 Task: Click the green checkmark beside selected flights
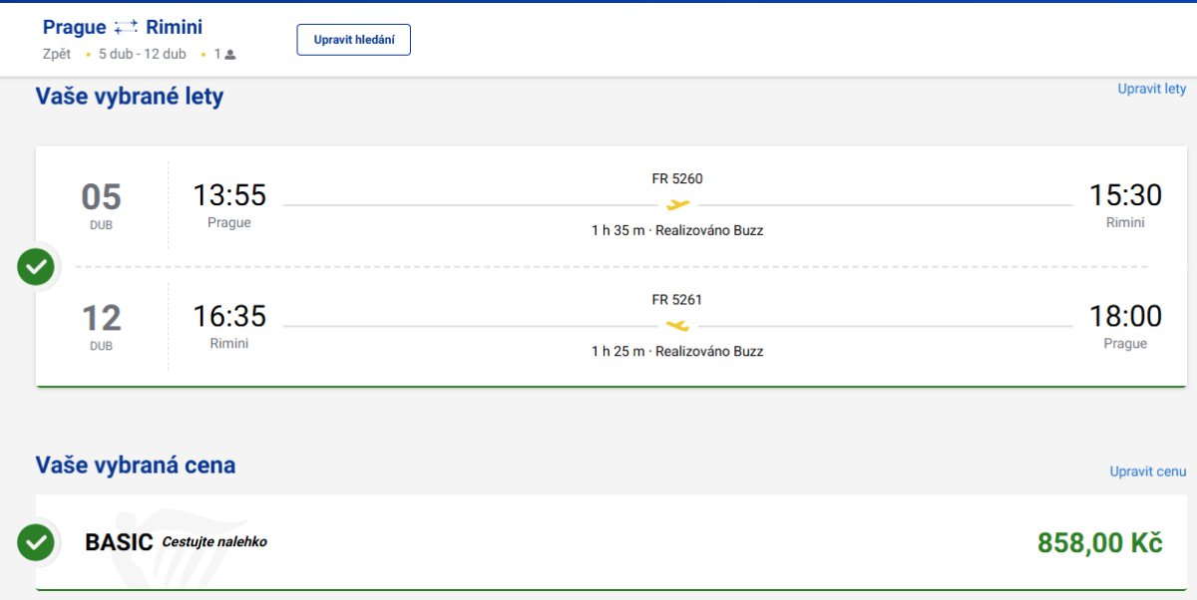(x=37, y=267)
